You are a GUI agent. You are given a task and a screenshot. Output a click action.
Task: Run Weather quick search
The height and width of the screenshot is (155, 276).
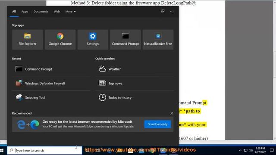tap(135, 69)
